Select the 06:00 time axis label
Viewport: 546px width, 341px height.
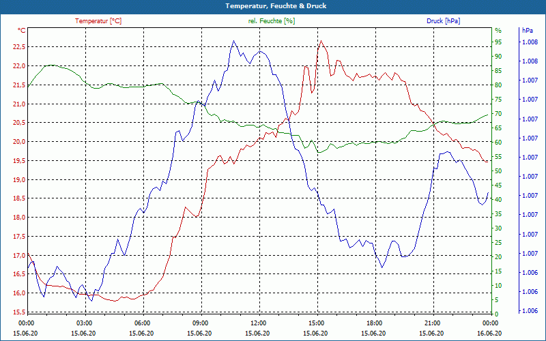click(x=142, y=323)
